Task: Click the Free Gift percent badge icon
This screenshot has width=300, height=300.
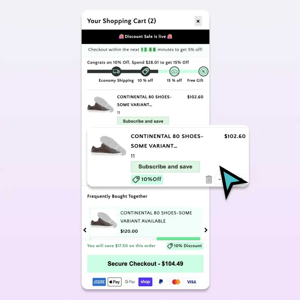Action: (x=203, y=72)
